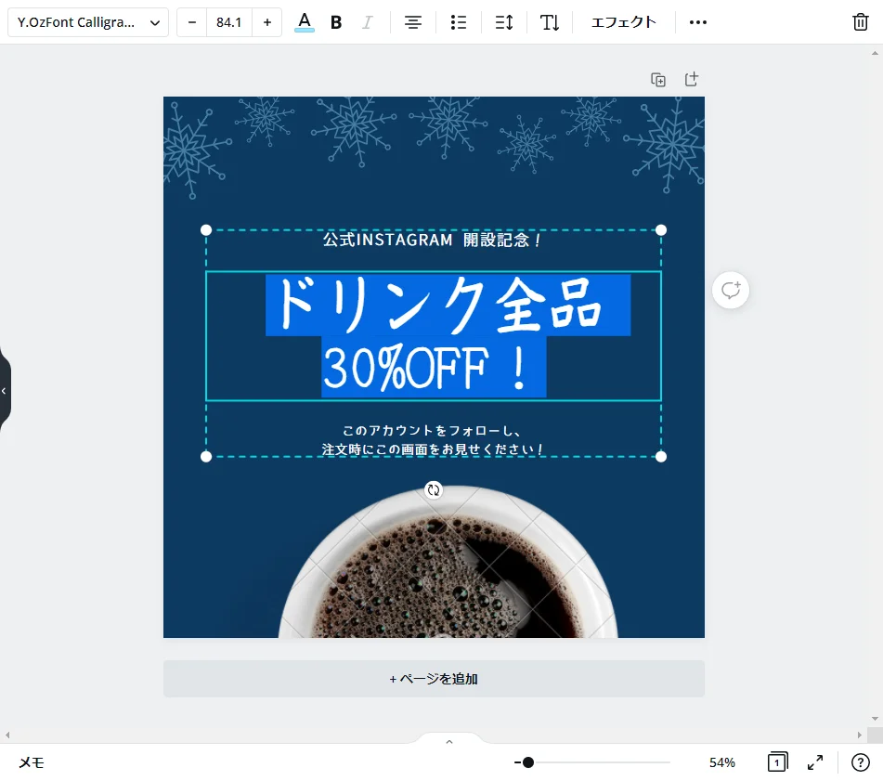883x781 pixels.
Task: Adjust the zoom slider handle
Action: [x=527, y=762]
